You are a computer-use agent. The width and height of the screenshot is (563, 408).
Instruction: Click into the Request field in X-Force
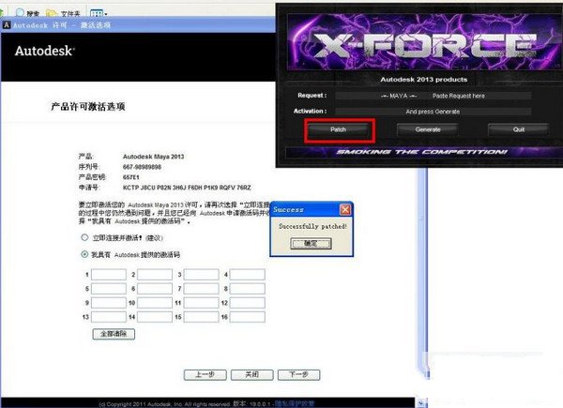tap(433, 97)
